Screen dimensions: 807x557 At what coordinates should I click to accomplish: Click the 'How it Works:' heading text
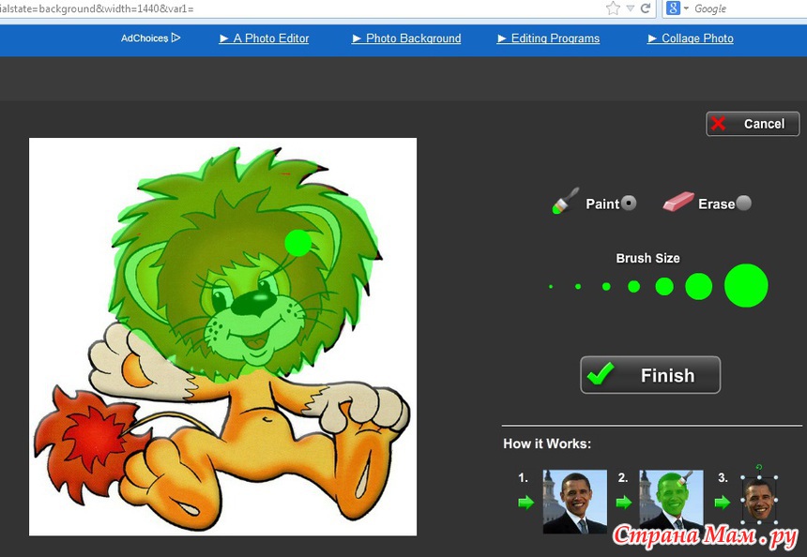tap(547, 444)
